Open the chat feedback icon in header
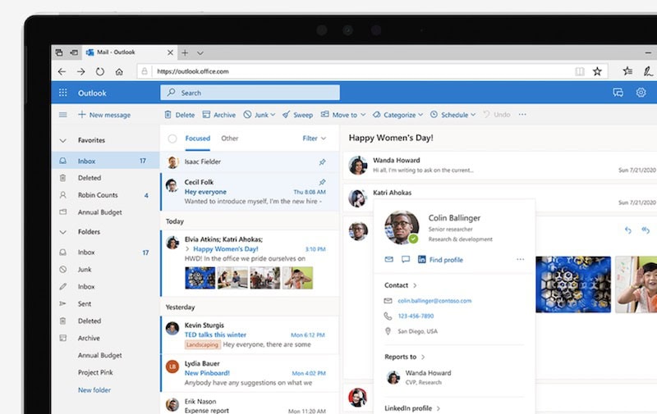 click(618, 93)
